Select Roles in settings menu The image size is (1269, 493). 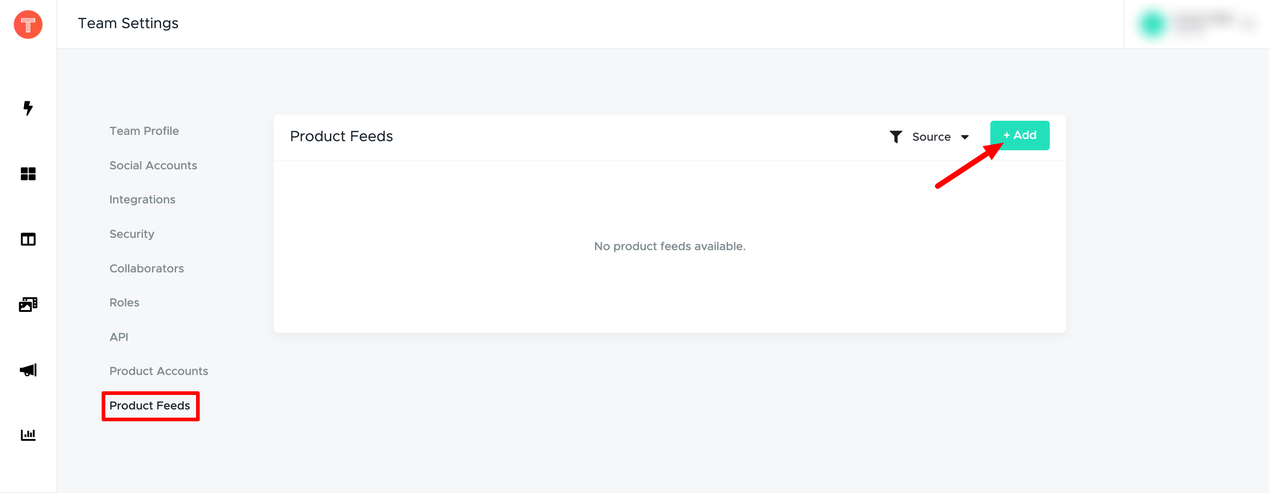click(x=124, y=302)
